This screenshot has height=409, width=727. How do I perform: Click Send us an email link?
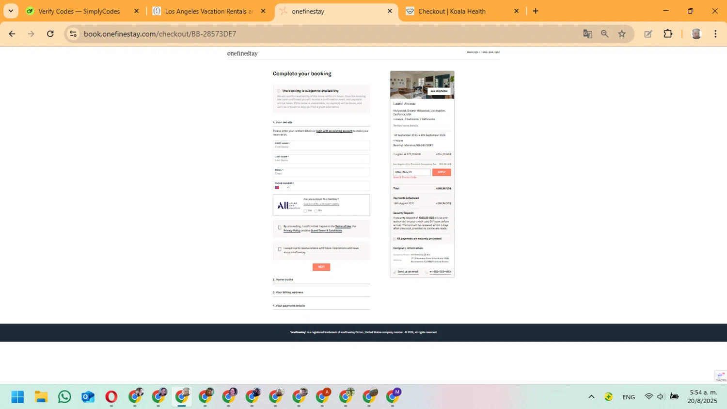click(408, 272)
